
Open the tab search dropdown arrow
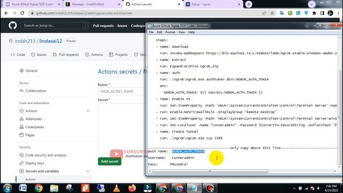311,4
